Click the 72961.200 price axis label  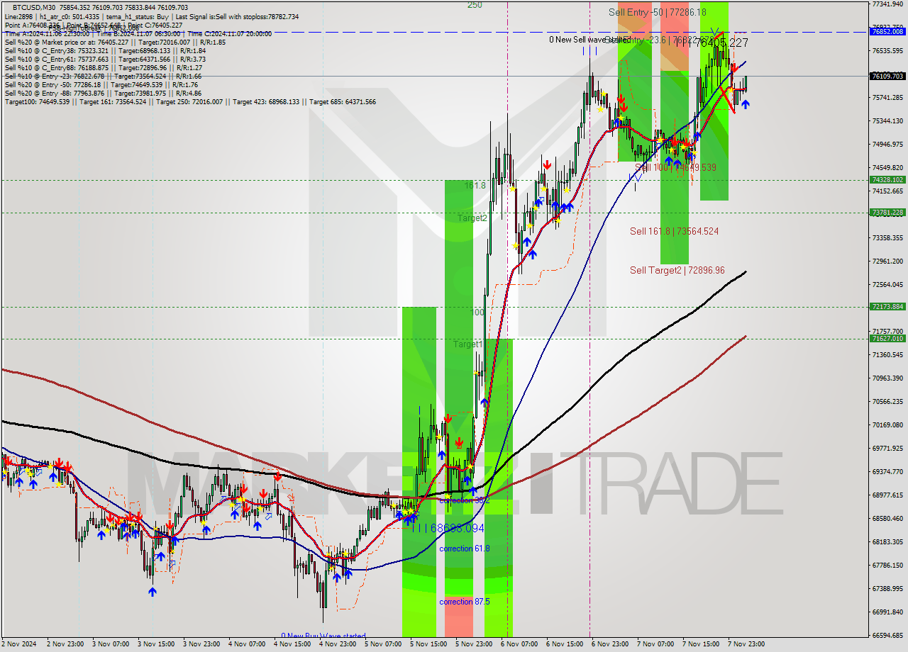click(887, 262)
